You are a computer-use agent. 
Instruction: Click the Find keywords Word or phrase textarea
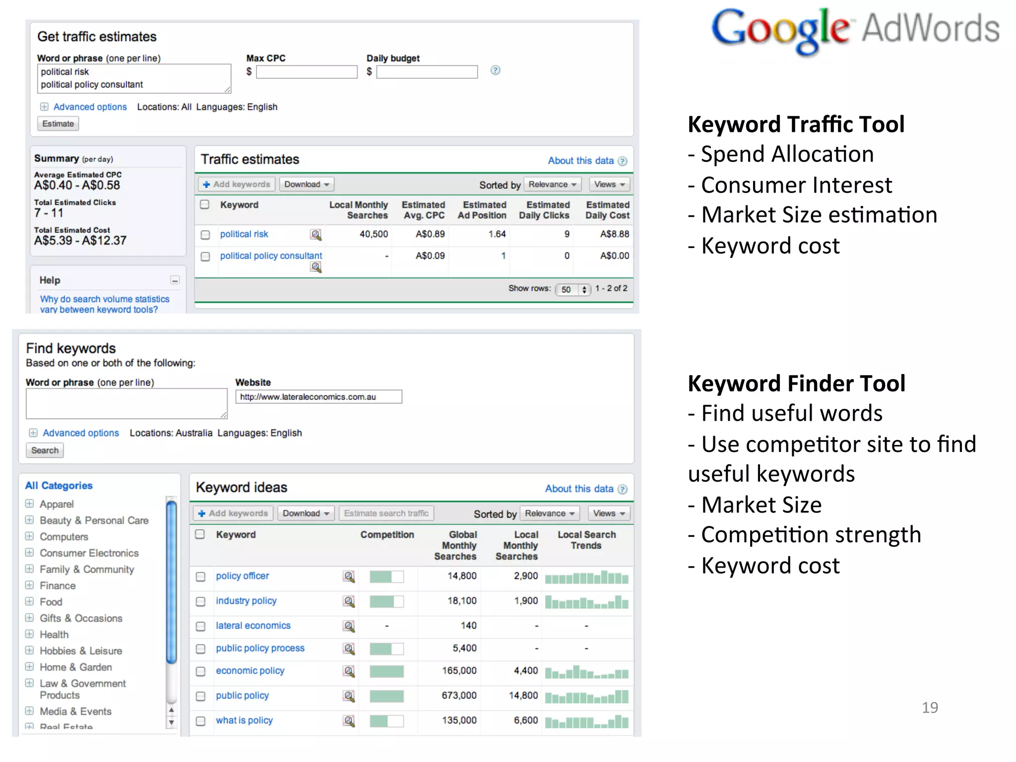(127, 404)
